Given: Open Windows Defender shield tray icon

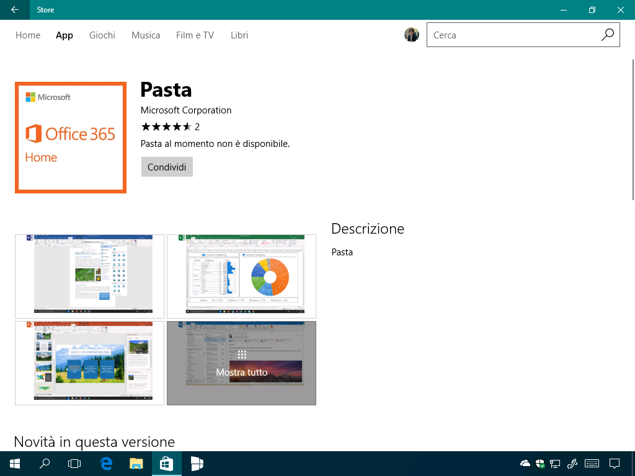Looking at the screenshot, I should tap(540, 464).
